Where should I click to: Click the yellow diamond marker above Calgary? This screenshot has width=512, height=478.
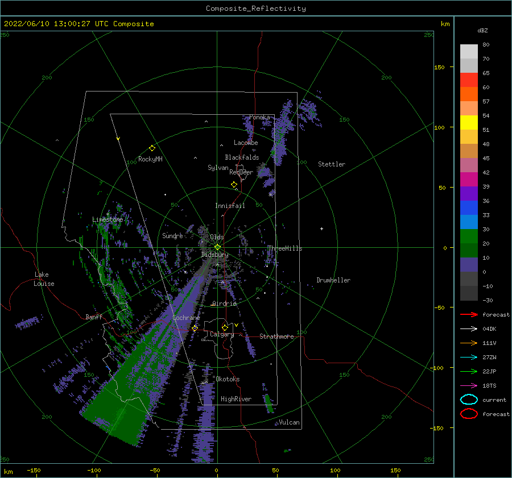click(225, 327)
